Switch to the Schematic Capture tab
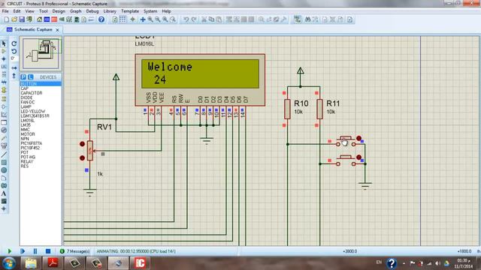The height and width of the screenshot is (270, 481). [x=33, y=30]
